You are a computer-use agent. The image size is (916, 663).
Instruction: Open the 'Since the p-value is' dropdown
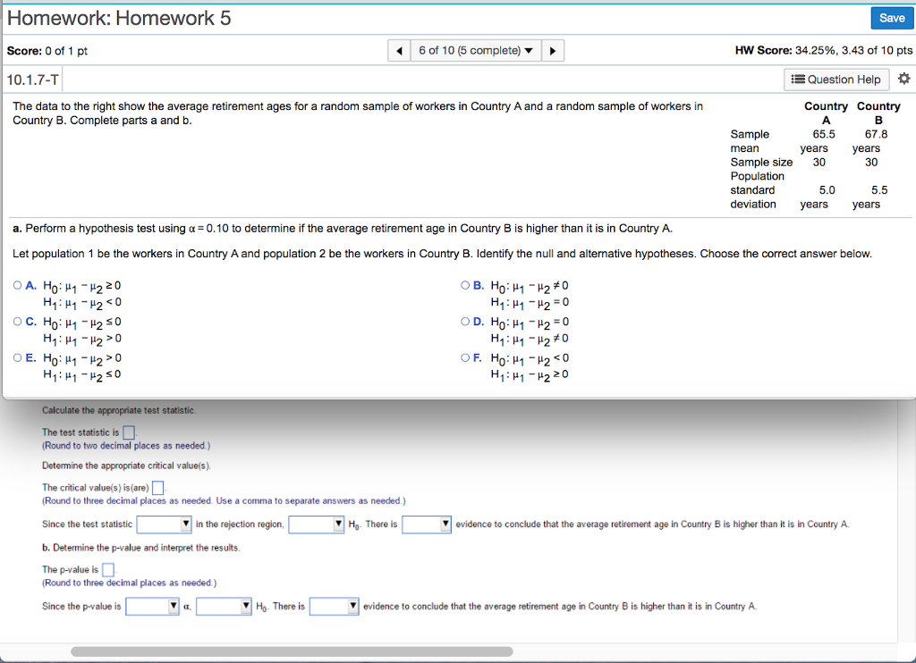[x=151, y=606]
